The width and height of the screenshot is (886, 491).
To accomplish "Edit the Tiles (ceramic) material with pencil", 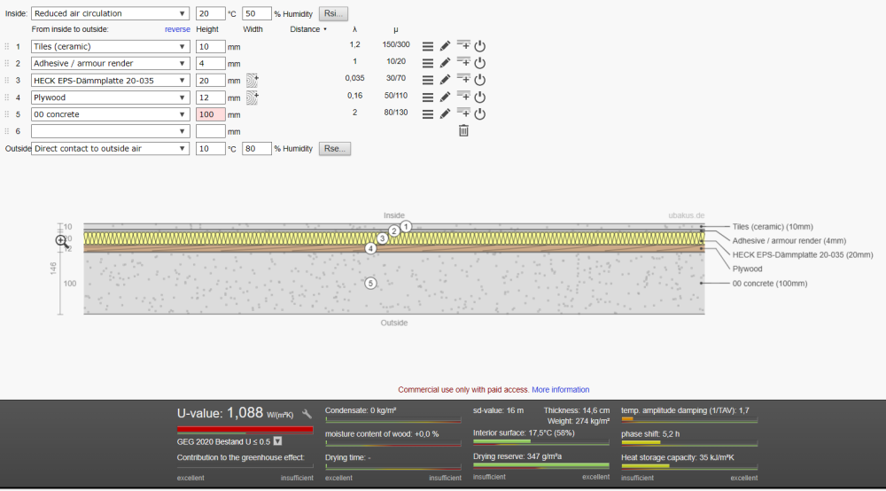I will click(x=446, y=46).
